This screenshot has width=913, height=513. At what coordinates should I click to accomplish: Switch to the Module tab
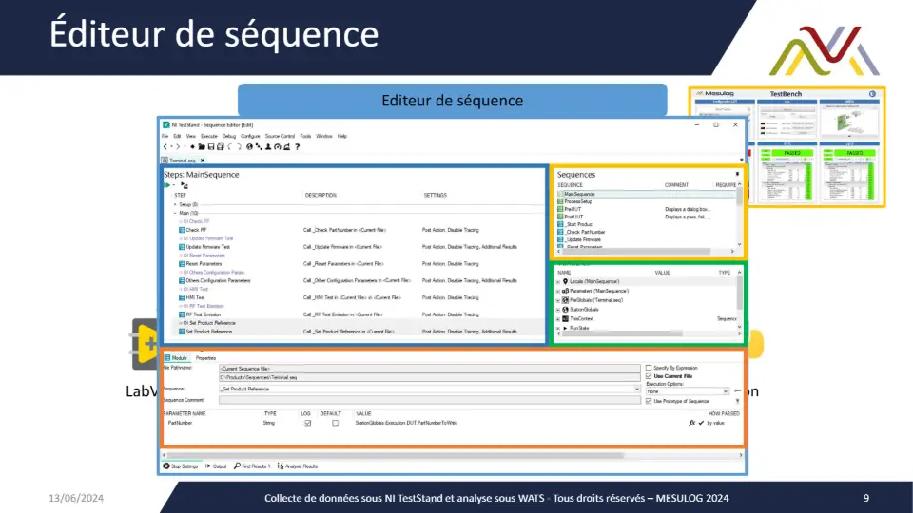(176, 358)
